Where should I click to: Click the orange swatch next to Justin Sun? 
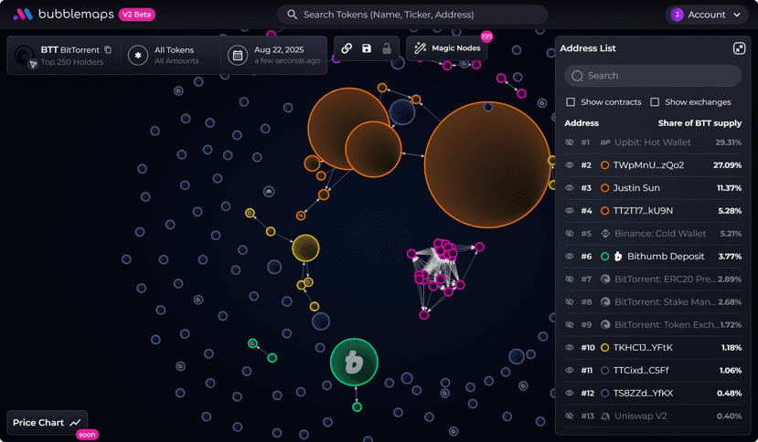pyautogui.click(x=604, y=188)
